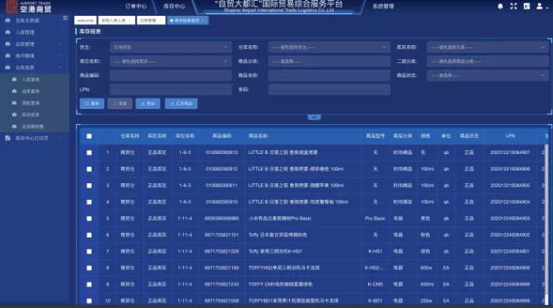Screen dimensions: 553x308
Task: Tick the select-all checkbox in table header
Action: (x=89, y=136)
